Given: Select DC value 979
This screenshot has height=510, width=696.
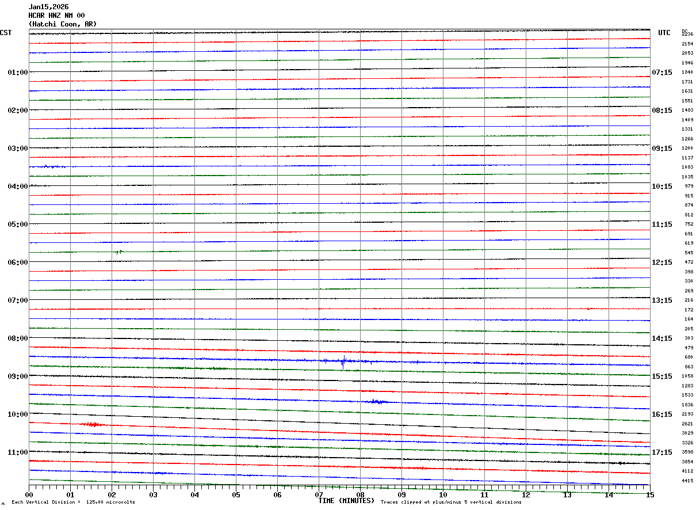Looking at the screenshot, I should click(x=689, y=187).
